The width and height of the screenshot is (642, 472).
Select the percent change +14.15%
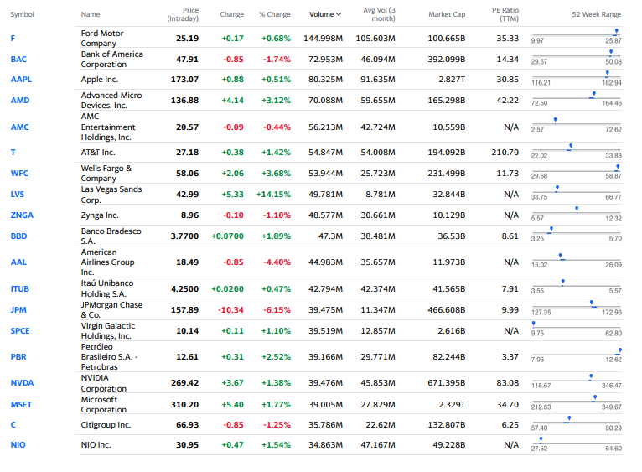[273, 194]
